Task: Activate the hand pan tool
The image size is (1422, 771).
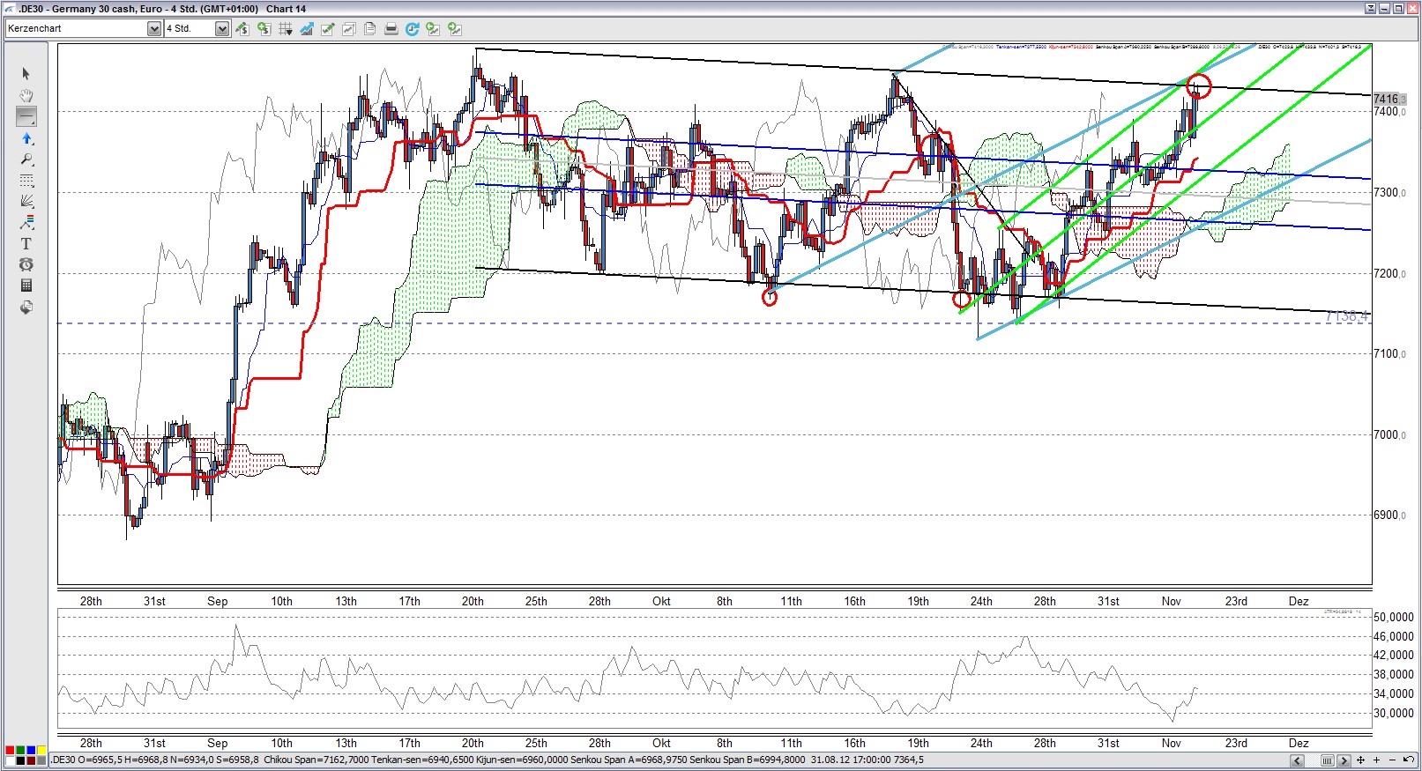Action: [26, 95]
